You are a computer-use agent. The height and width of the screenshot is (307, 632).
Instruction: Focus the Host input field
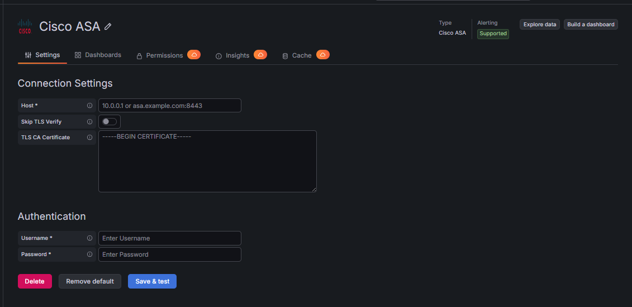[x=170, y=105]
